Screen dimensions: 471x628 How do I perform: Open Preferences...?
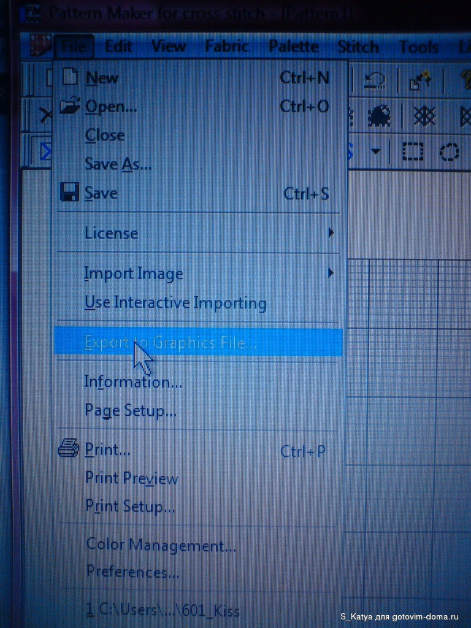tap(199, 572)
